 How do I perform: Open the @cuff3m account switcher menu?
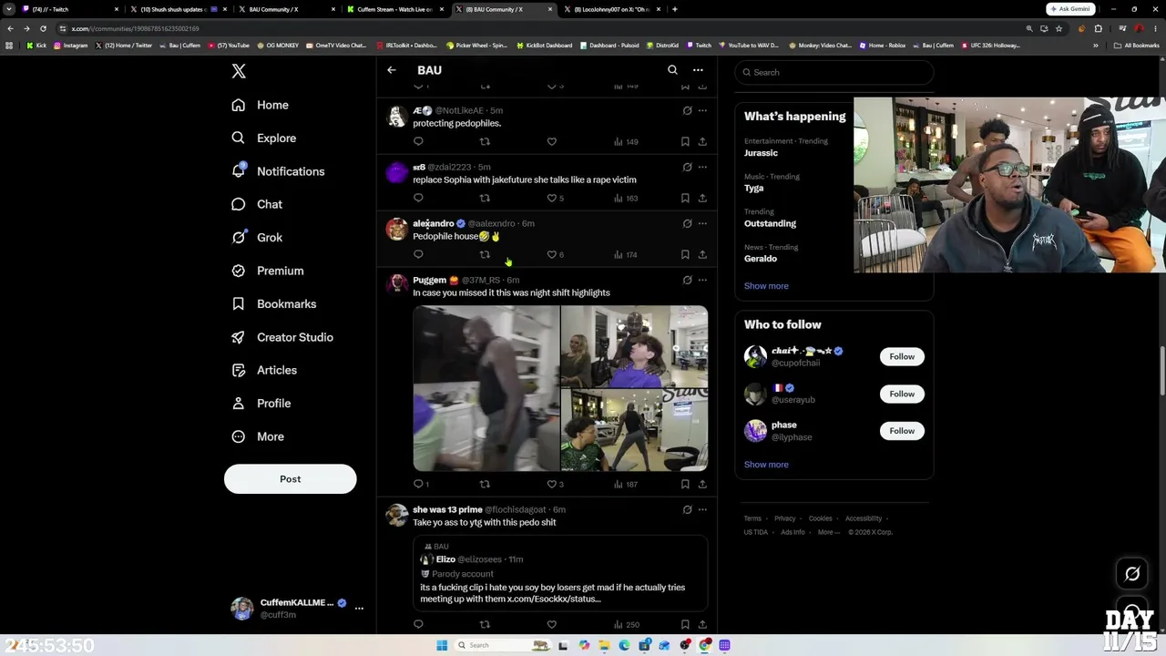pyautogui.click(x=359, y=608)
